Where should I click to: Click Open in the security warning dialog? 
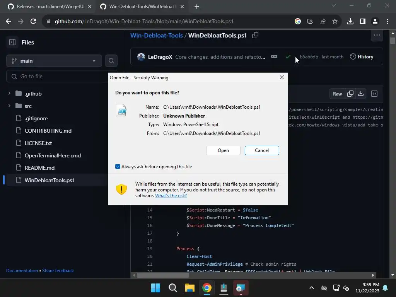(223, 150)
